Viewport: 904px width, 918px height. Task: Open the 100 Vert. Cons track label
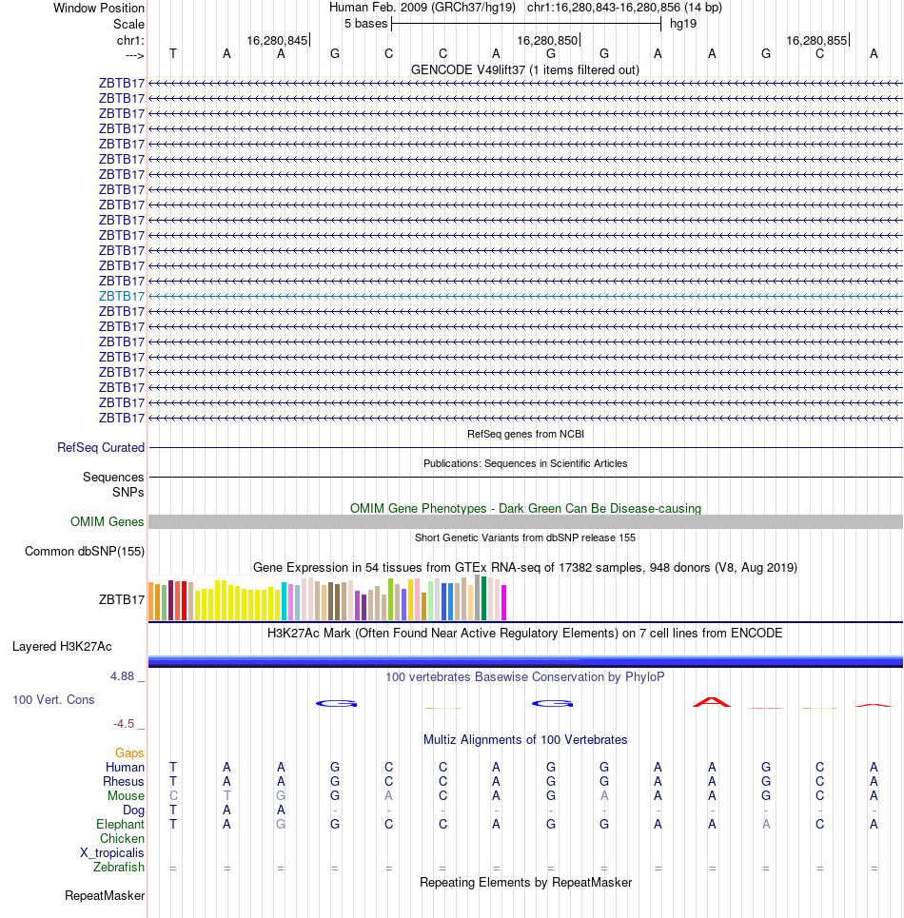point(53,699)
